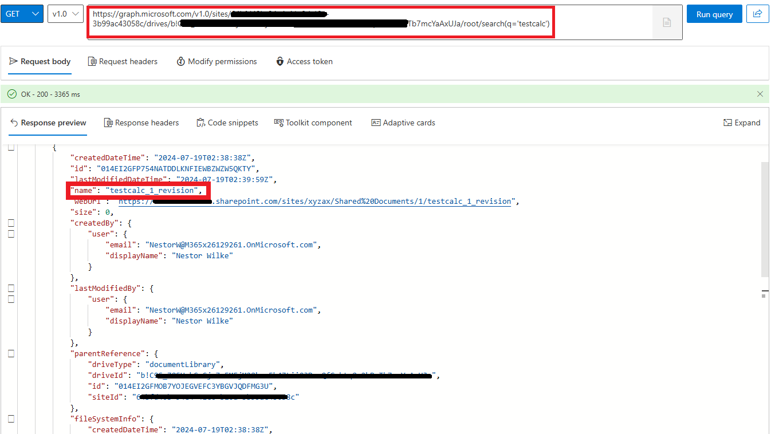Image resolution: width=771 pixels, height=434 pixels.
Task: Open the Adaptive cards tab
Action: click(403, 123)
